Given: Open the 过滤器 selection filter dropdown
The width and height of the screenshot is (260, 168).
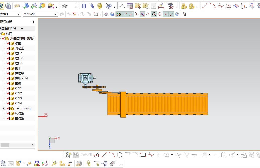Looking at the screenshot, I should tap(10, 14).
